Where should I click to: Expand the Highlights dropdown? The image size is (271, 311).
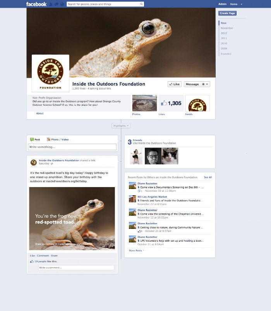(121, 126)
